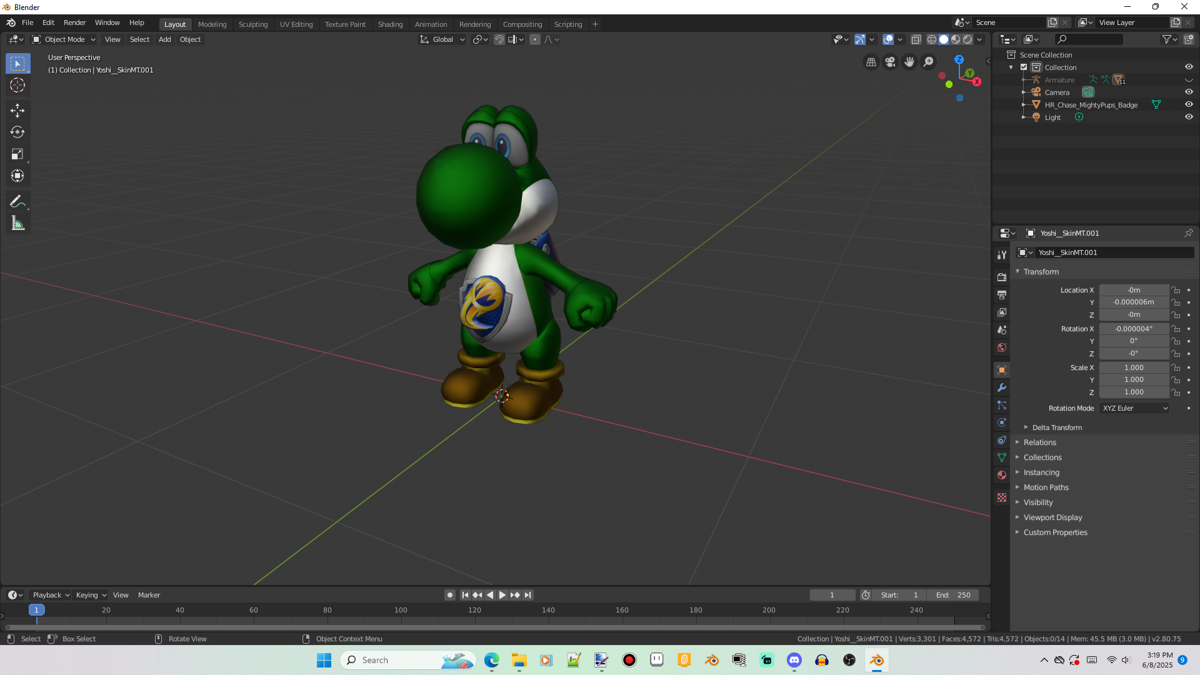Hide the Collection in outliner

click(x=1189, y=67)
